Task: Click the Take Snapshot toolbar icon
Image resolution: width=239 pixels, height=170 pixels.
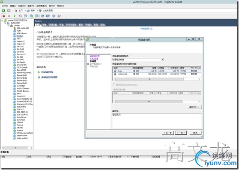Action: [26, 16]
